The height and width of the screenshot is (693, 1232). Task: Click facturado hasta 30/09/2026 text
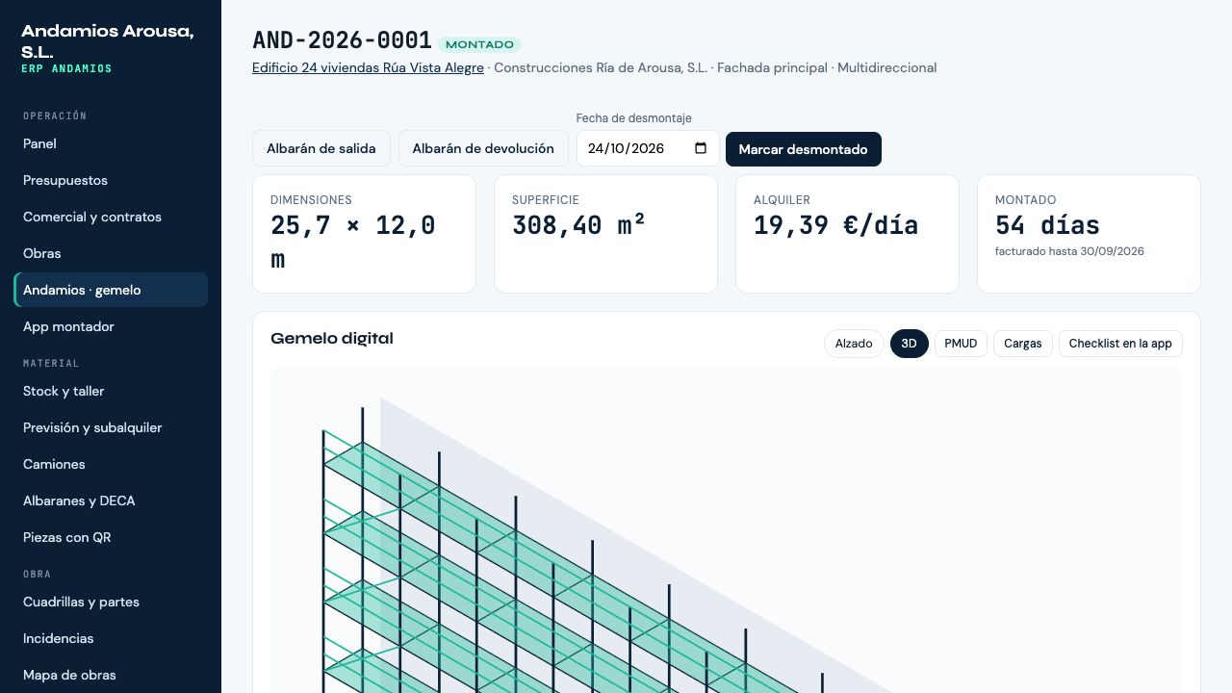point(1069,251)
